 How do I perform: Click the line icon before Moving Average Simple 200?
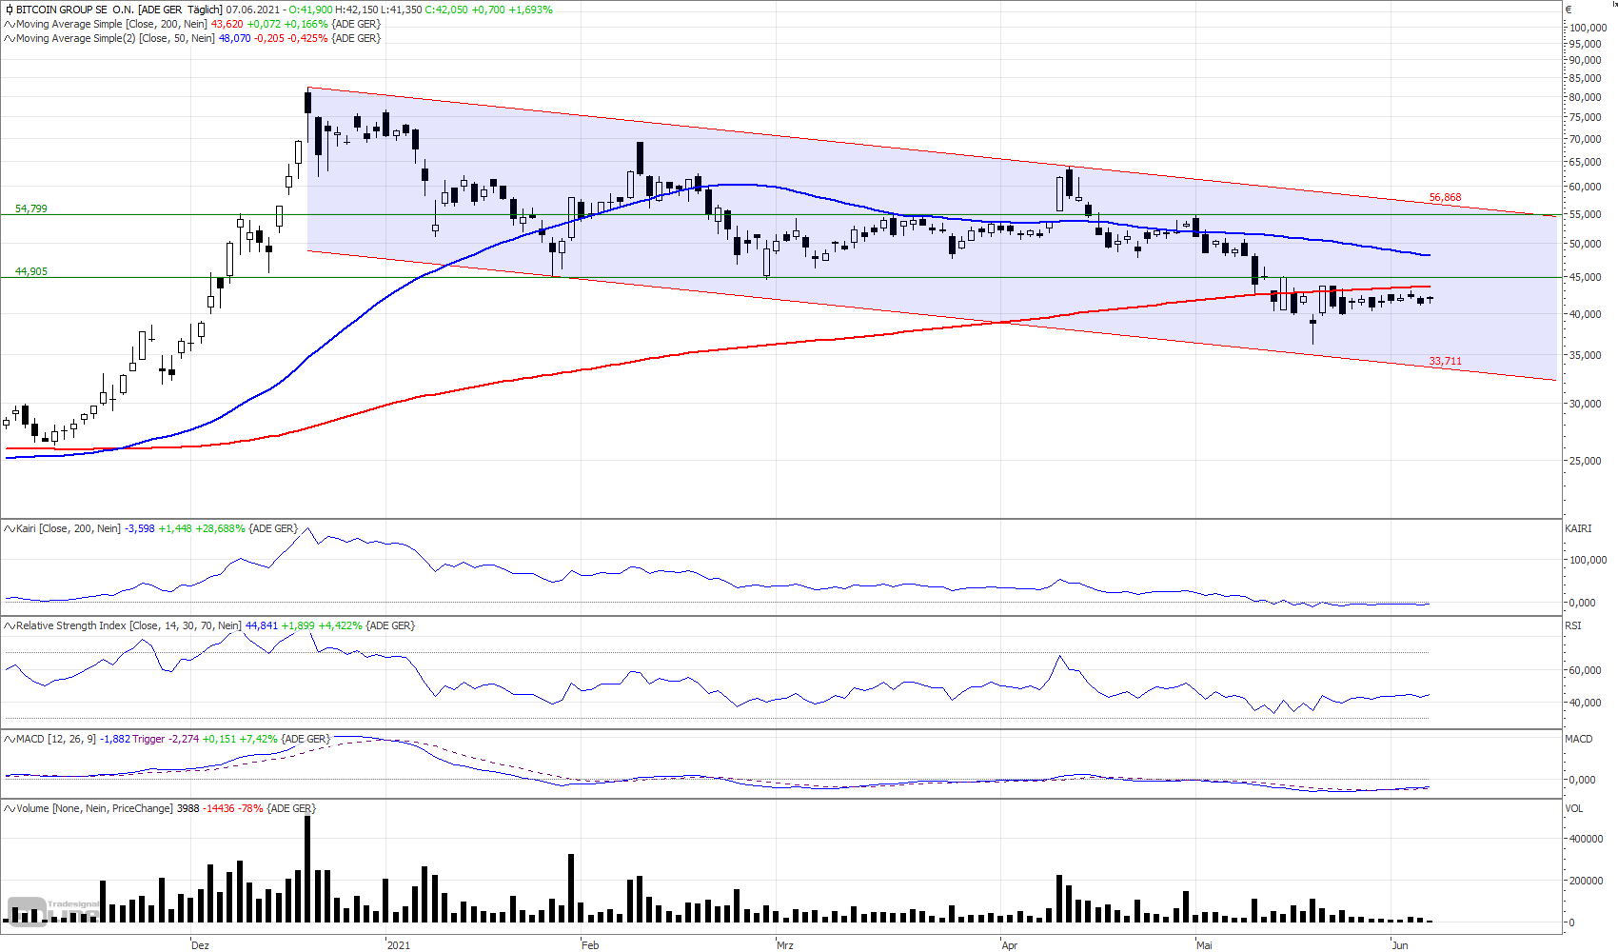10,24
